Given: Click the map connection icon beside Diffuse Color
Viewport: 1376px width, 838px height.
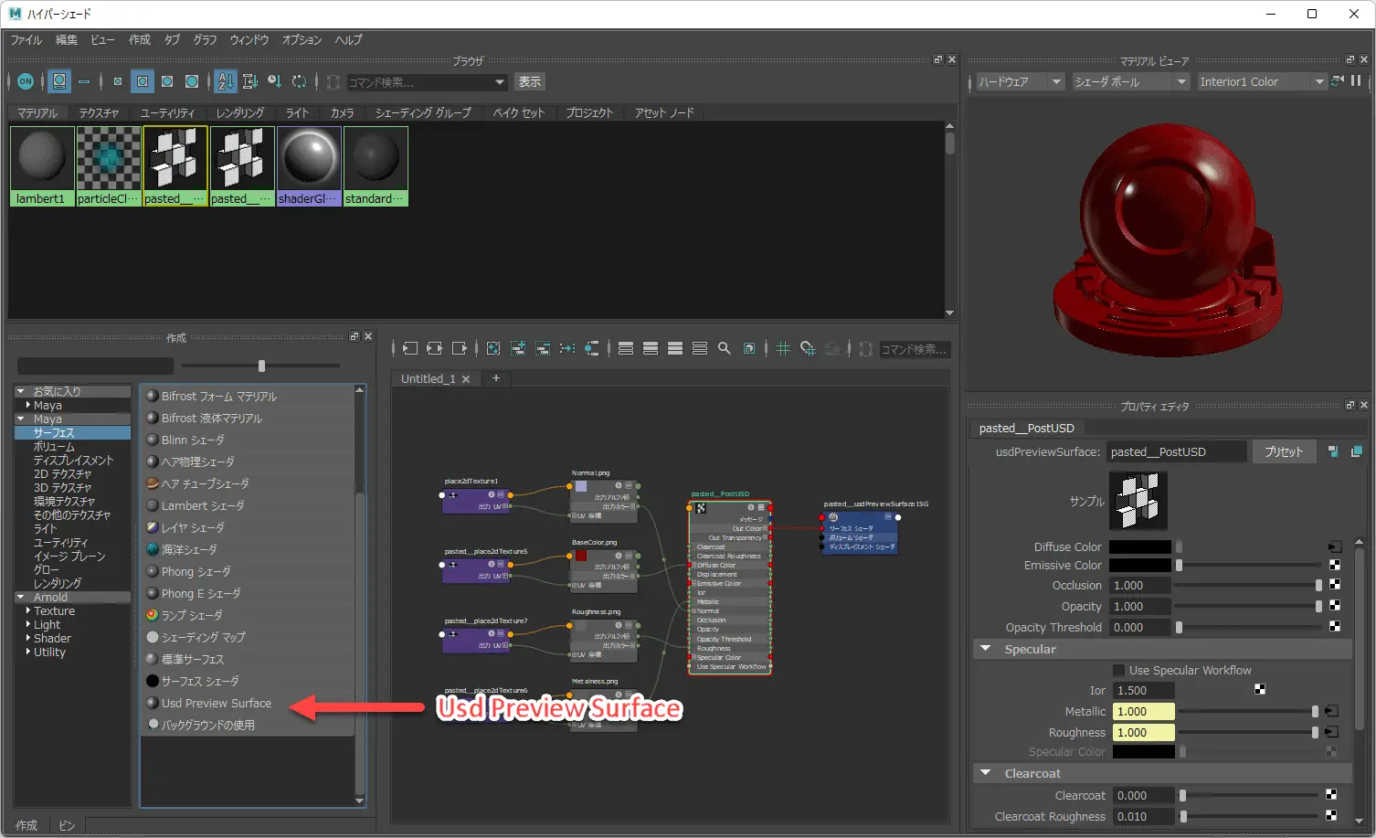Looking at the screenshot, I should coord(1334,546).
